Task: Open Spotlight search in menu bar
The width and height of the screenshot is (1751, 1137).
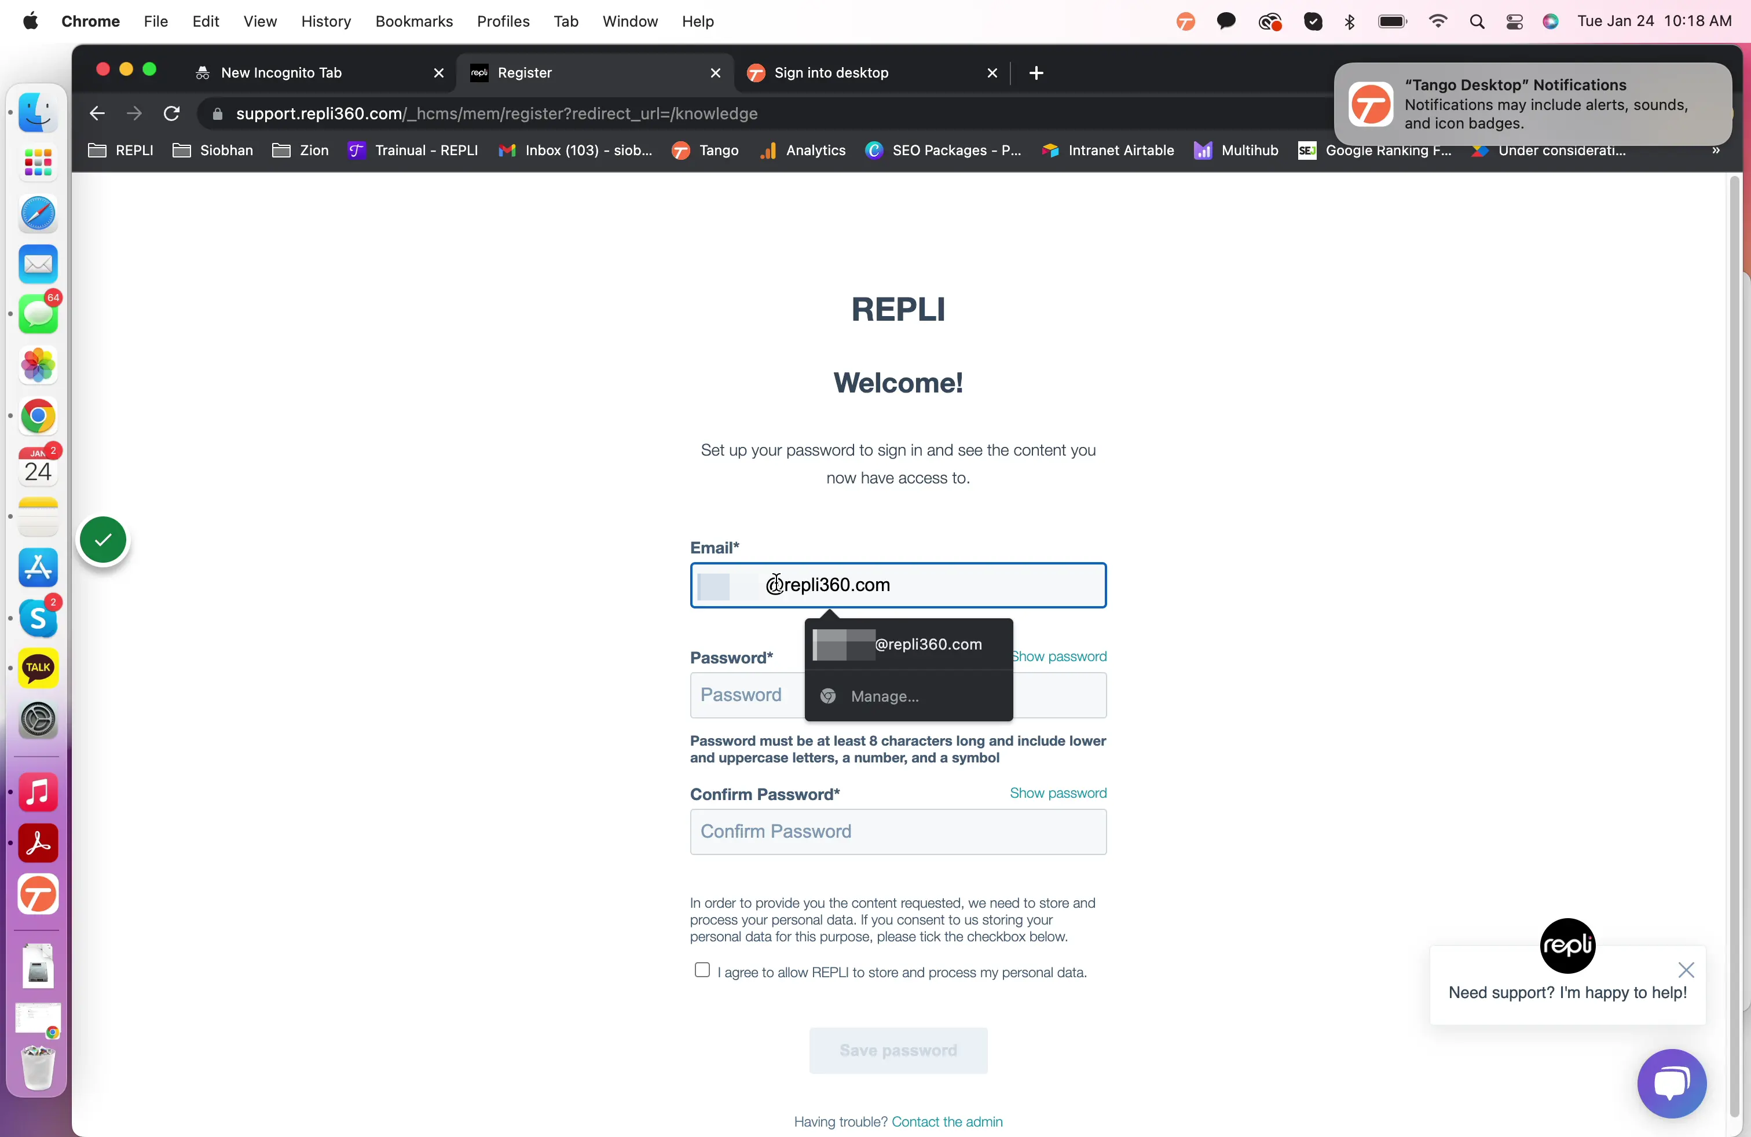Action: click(1477, 21)
